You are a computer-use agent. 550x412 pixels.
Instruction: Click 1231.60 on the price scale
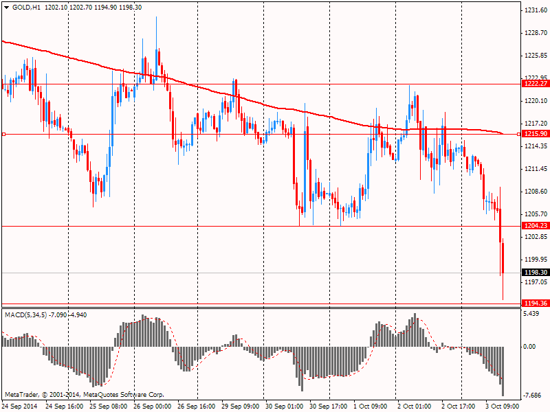(534, 10)
